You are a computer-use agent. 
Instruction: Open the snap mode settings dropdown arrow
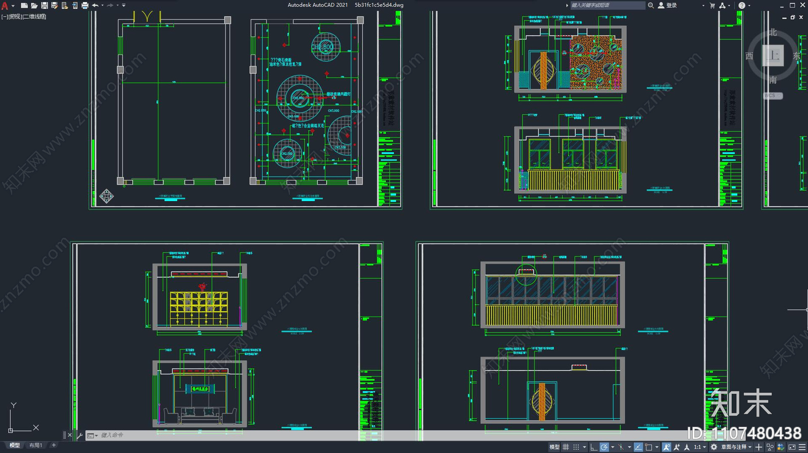584,447
